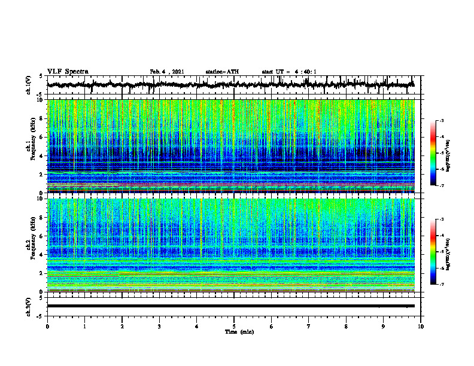This screenshot has width=474, height=366.
Task: Click the ch.2 color bar "-7" label
Action: pos(442,284)
